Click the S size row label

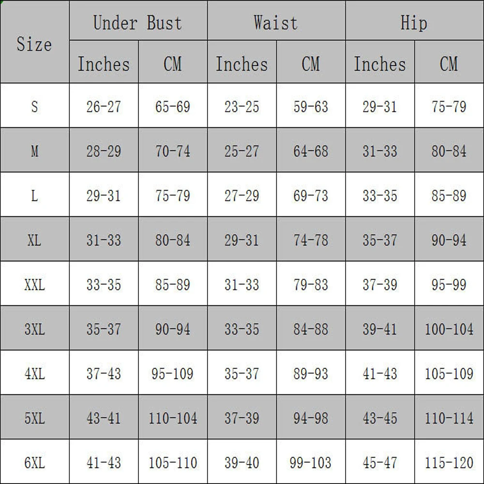pyautogui.click(x=34, y=106)
